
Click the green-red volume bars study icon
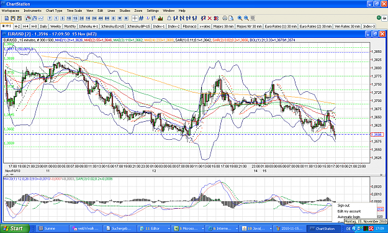pos(160,18)
